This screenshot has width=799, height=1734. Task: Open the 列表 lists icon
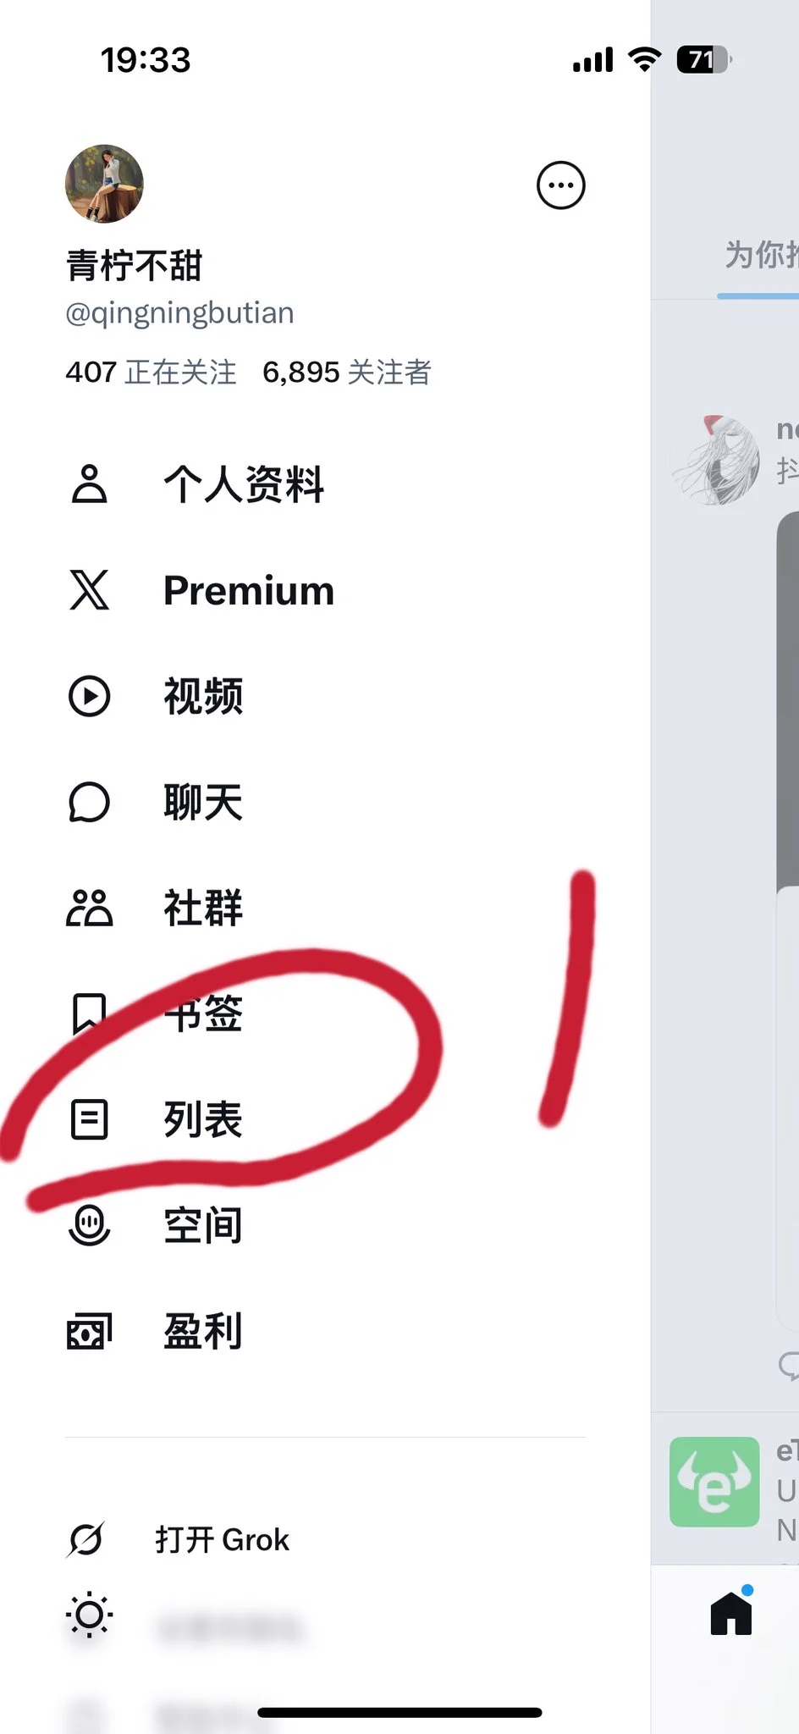89,1119
